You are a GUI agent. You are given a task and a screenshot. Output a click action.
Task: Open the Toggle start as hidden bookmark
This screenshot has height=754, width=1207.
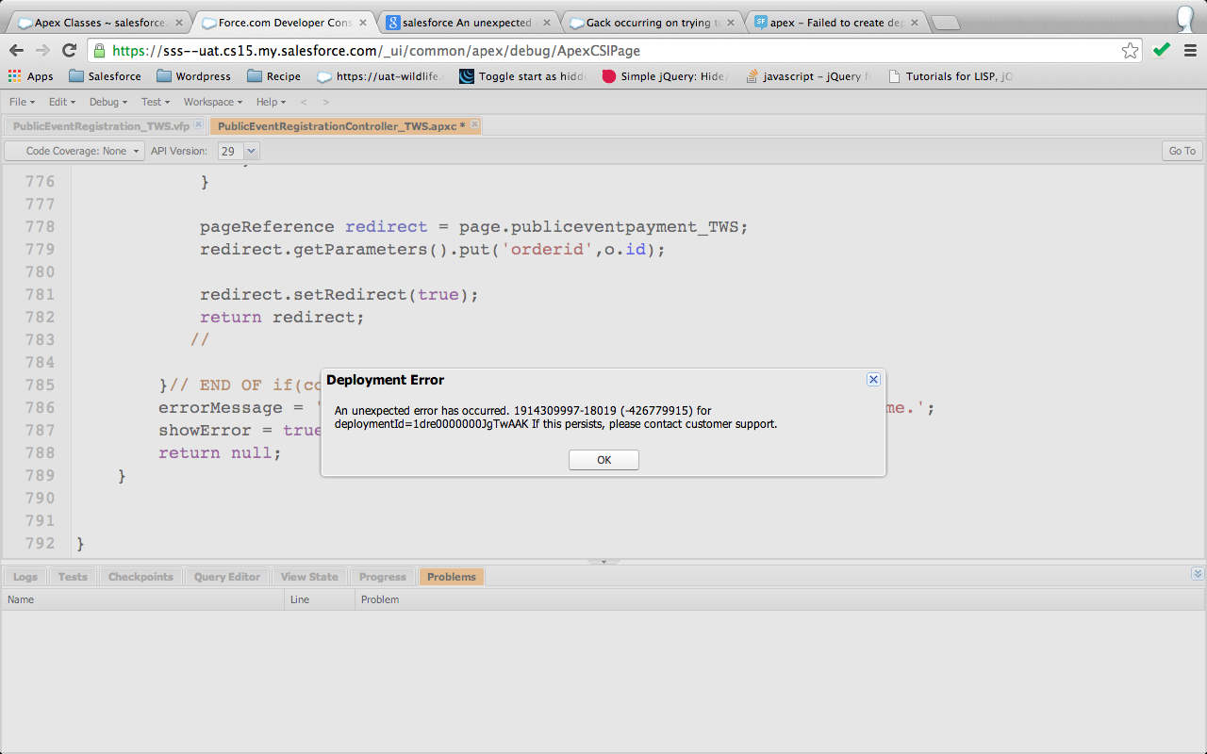point(522,76)
